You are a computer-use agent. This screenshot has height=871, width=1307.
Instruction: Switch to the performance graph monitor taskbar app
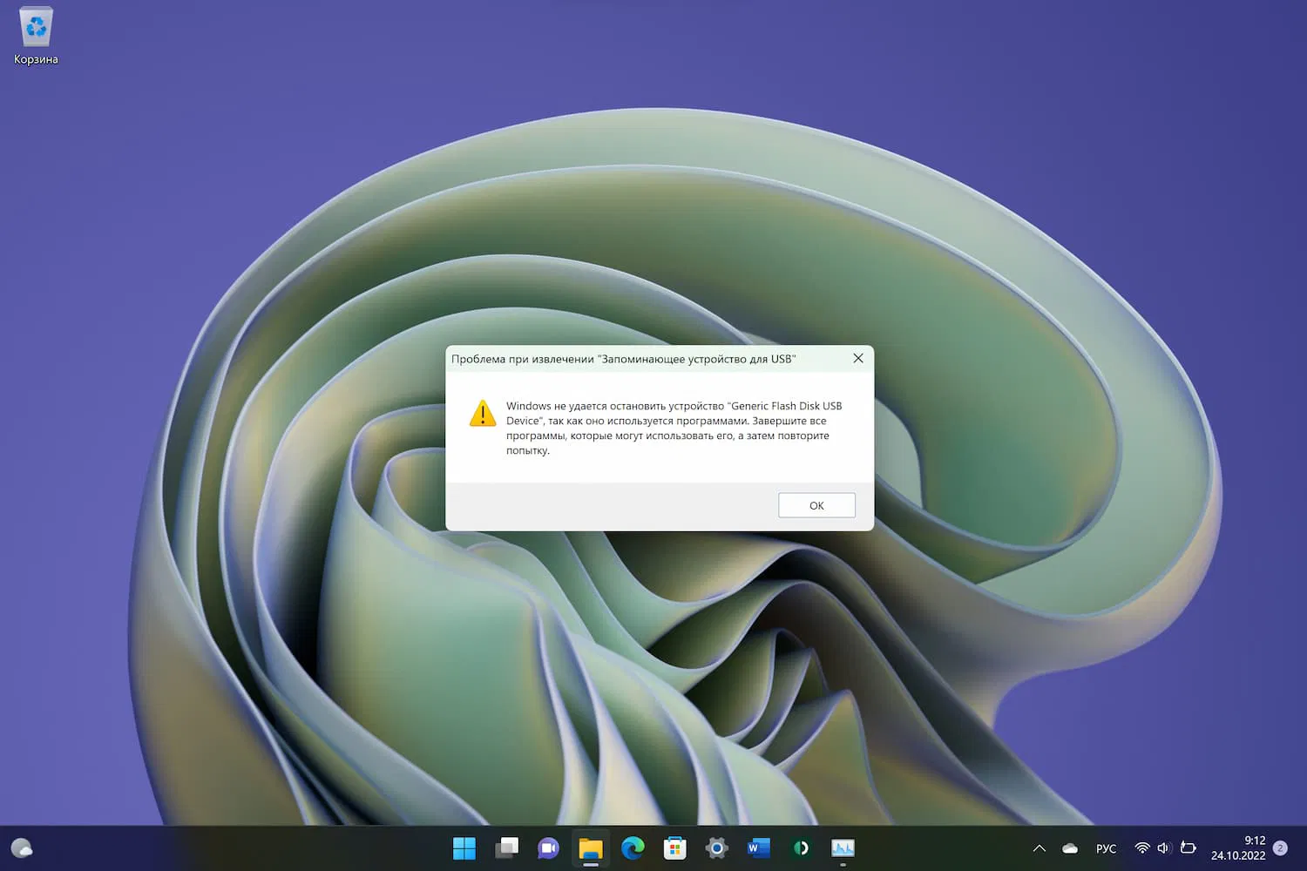point(843,847)
